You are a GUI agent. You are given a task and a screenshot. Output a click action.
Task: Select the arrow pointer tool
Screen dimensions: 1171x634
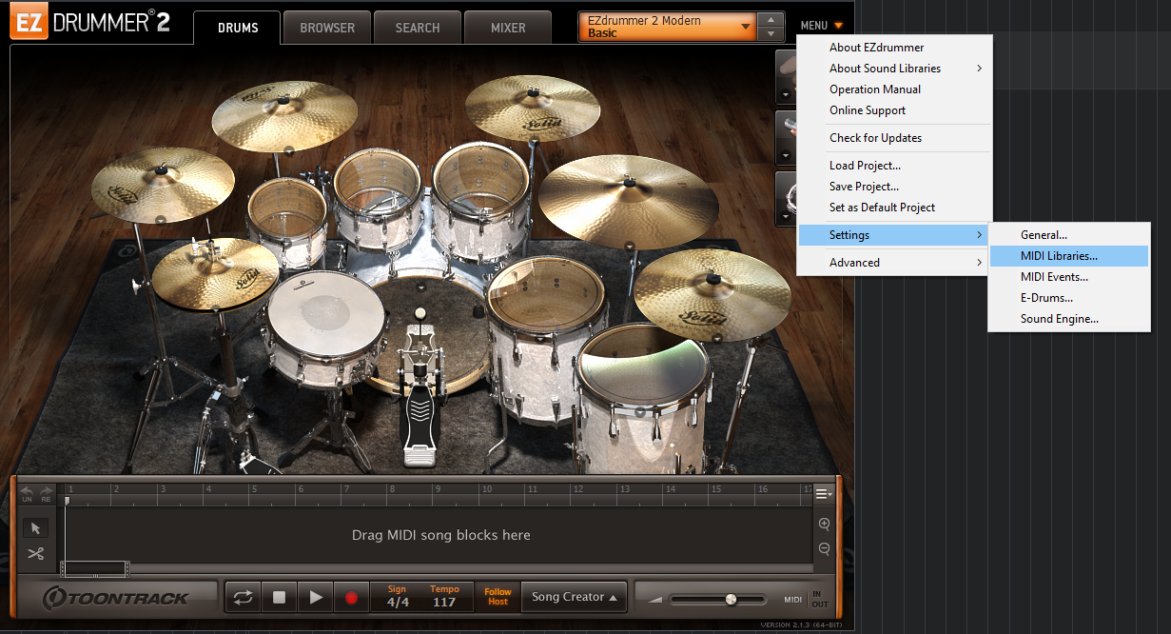[x=36, y=528]
